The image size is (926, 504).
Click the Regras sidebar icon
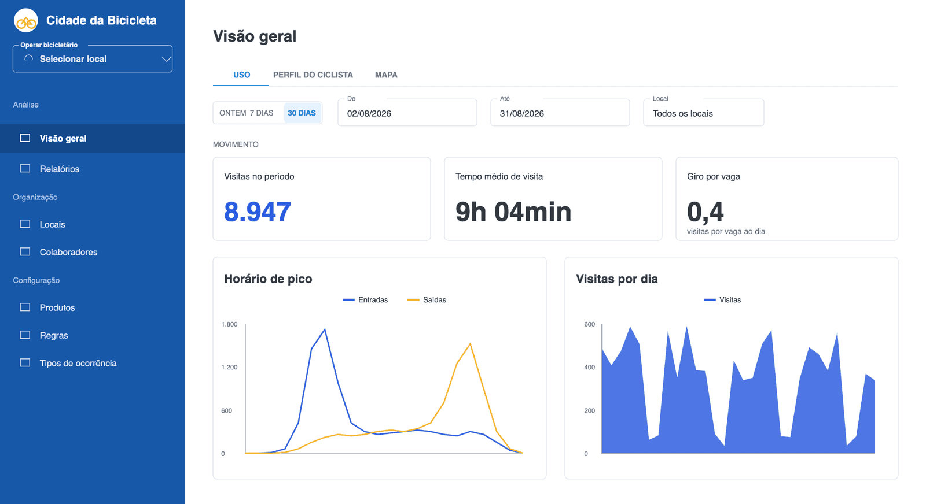point(25,335)
